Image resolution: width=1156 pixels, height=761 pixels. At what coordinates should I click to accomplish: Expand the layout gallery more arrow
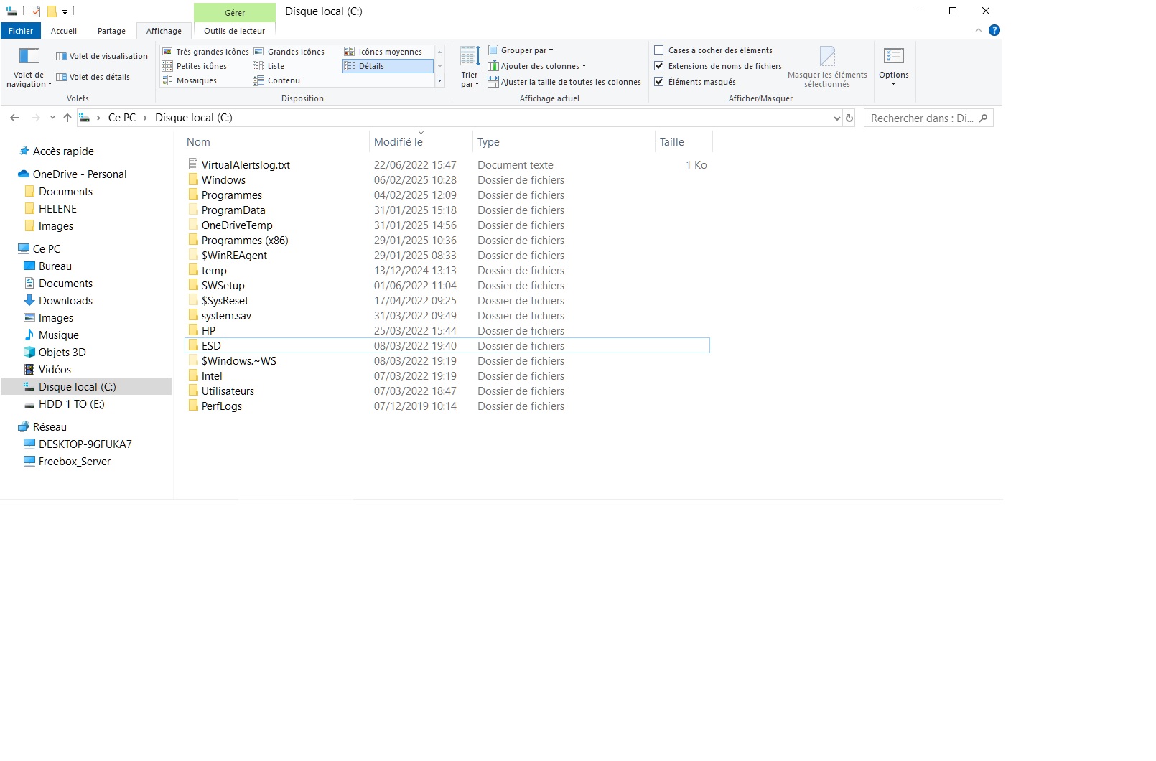point(439,80)
